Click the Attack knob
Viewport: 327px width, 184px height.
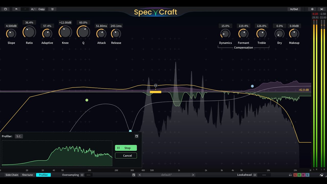tap(101, 33)
